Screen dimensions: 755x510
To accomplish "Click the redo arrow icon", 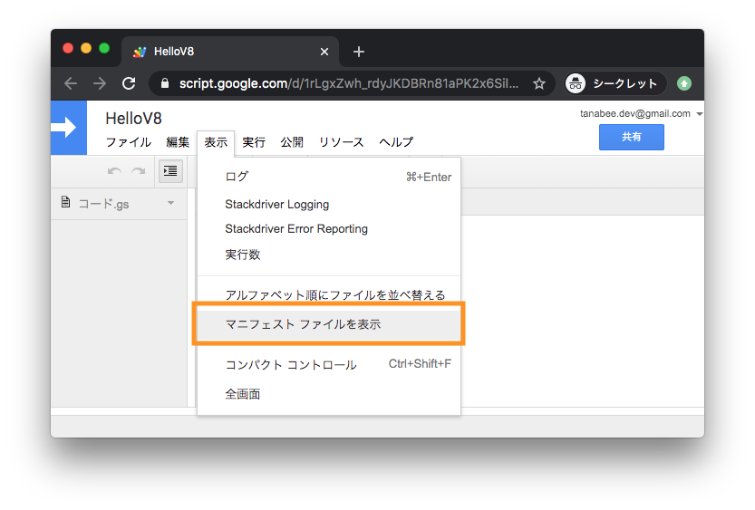I will [139, 171].
